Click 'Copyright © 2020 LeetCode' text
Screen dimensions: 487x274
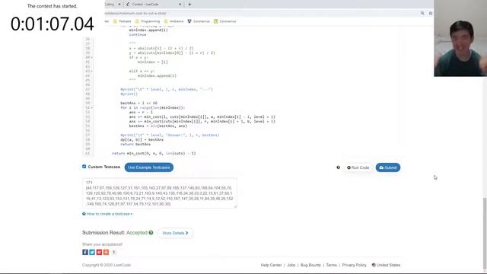(x=107, y=265)
